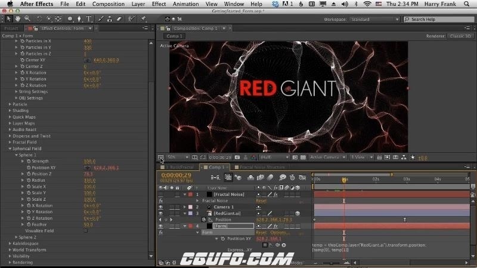Select the Rotation tool

point(39,19)
